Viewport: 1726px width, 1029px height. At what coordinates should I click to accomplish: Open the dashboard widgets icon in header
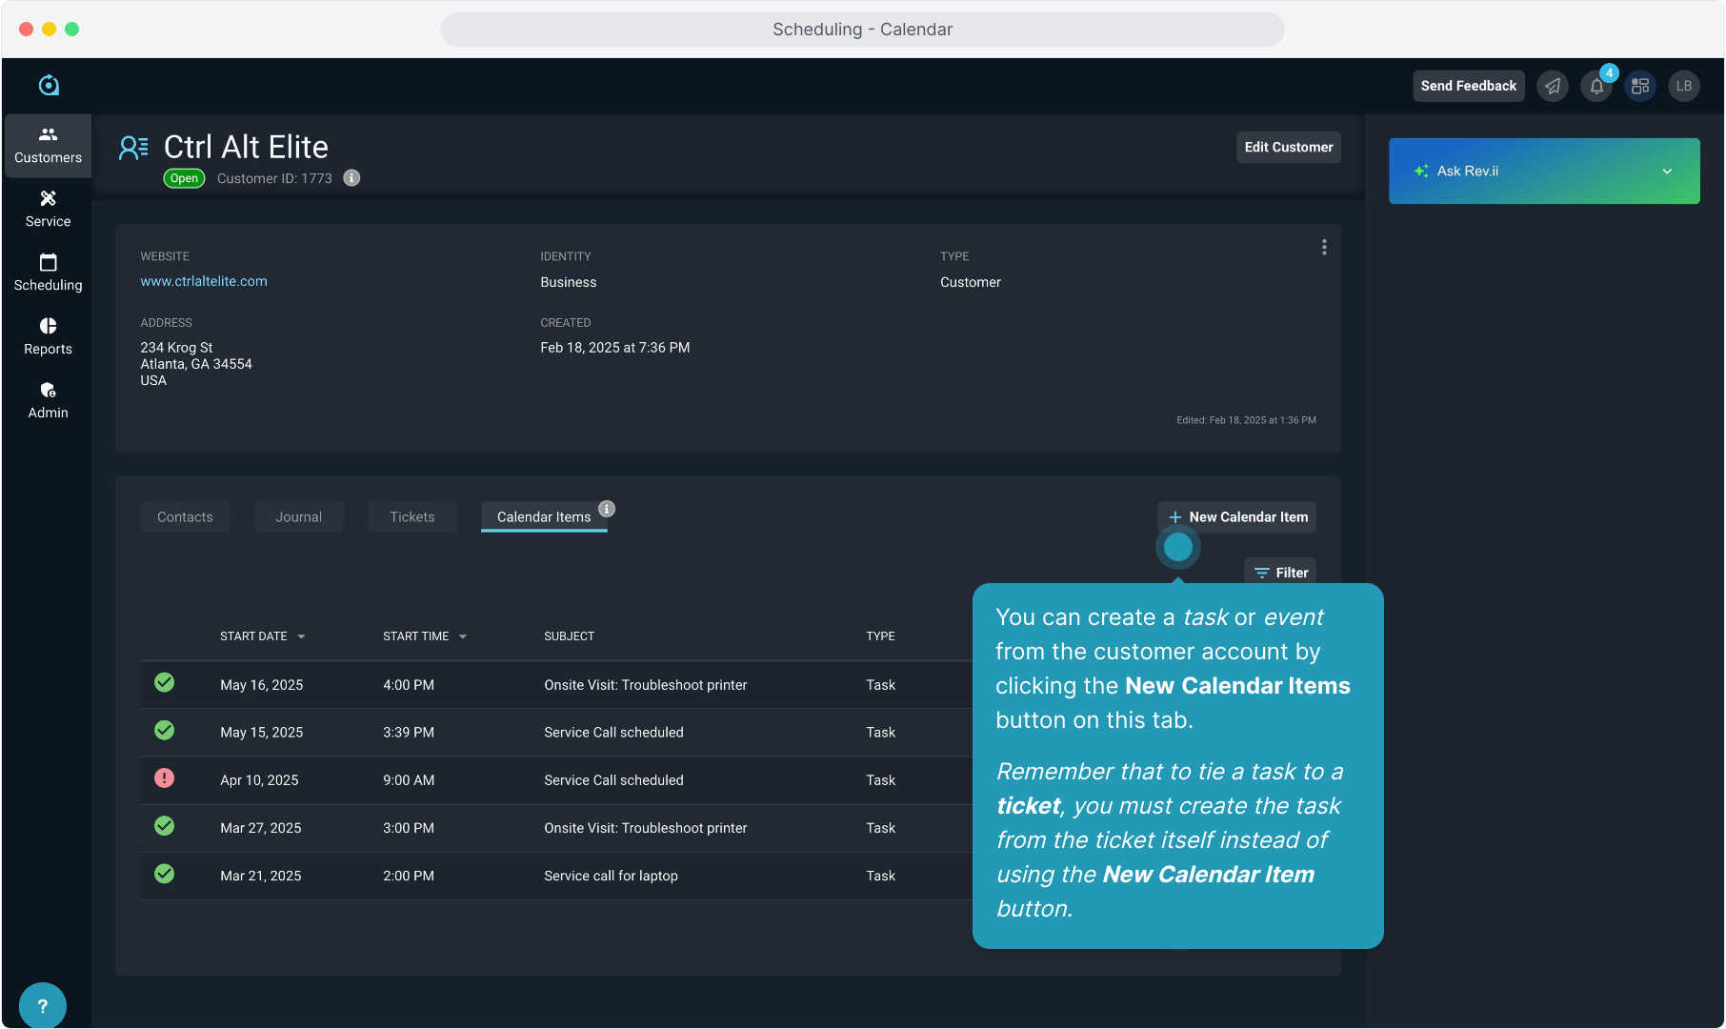pos(1640,87)
